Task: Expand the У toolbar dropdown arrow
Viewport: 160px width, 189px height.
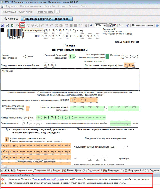Action: [123, 25]
